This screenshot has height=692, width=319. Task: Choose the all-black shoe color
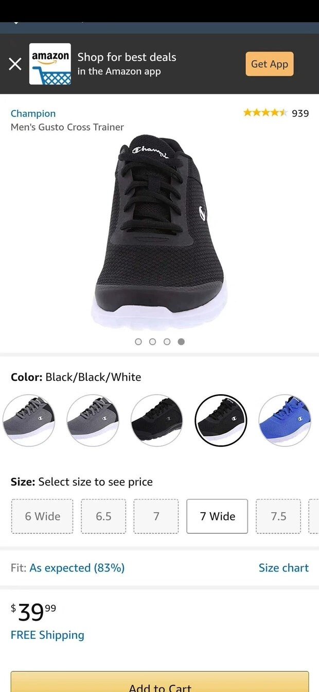(156, 420)
